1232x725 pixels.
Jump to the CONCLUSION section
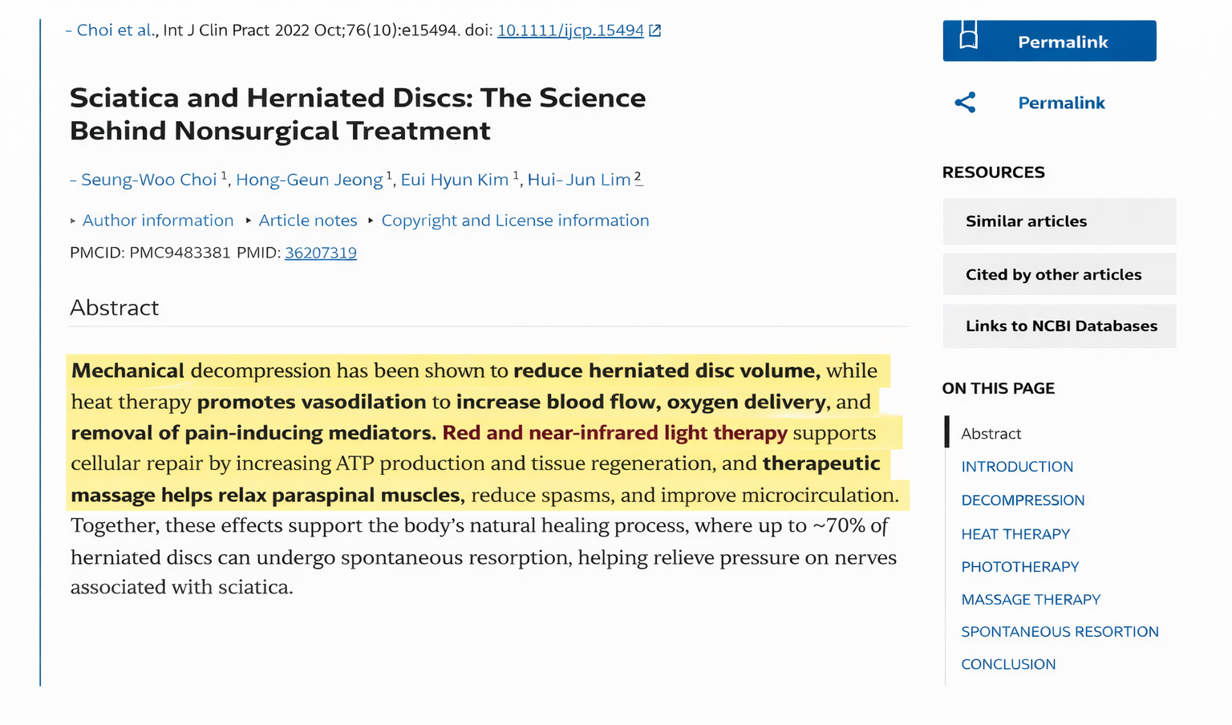click(x=1008, y=665)
